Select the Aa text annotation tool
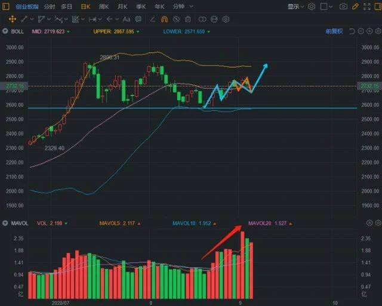Image resolution: width=382 pixels, height=306 pixels. 127,19
